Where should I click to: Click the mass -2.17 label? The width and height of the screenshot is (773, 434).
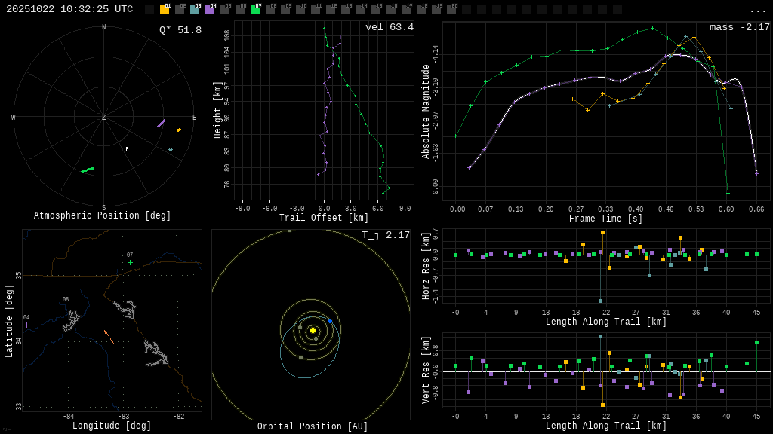click(739, 27)
